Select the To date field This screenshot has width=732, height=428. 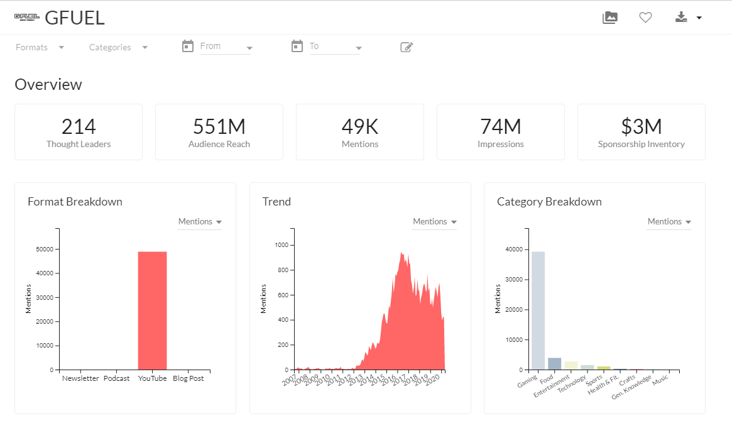(x=335, y=47)
